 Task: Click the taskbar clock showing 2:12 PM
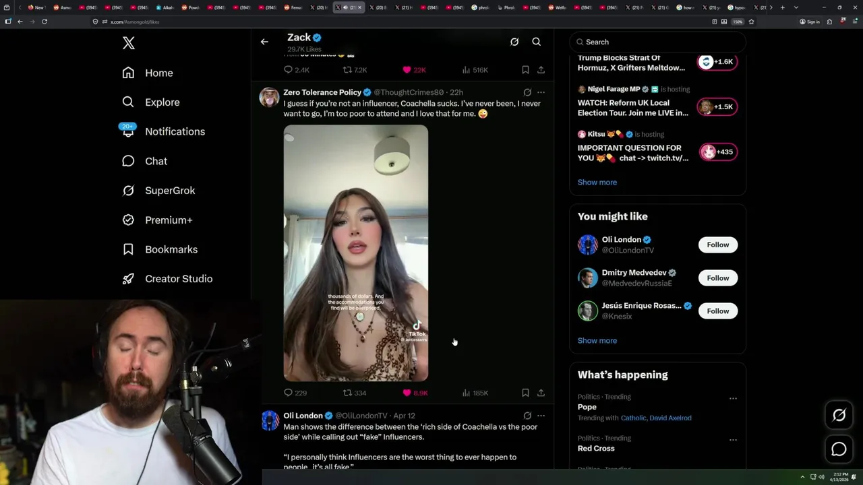[x=839, y=477]
